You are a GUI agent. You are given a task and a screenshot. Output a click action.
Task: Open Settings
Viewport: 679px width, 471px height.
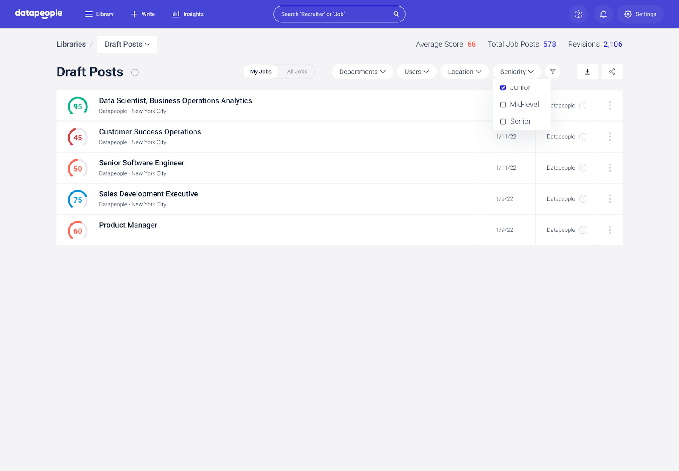[x=640, y=14]
